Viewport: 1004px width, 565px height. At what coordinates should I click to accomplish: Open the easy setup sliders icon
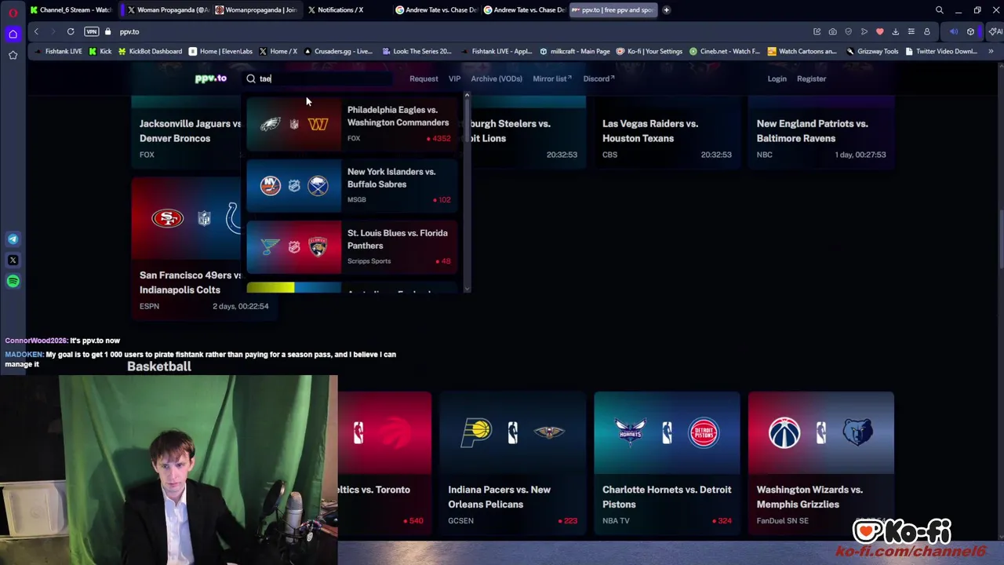pos(911,31)
